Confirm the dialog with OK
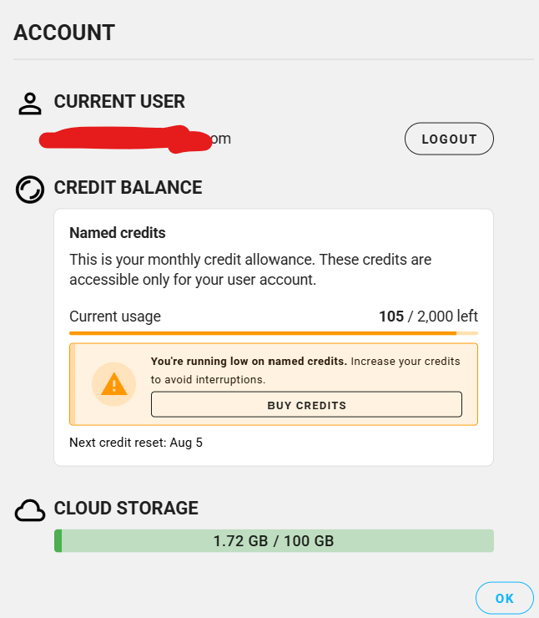 coord(504,598)
